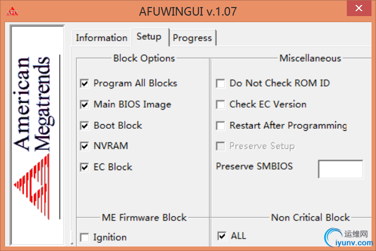Switch to the Information tab
The width and height of the screenshot is (376, 251).
tap(101, 38)
